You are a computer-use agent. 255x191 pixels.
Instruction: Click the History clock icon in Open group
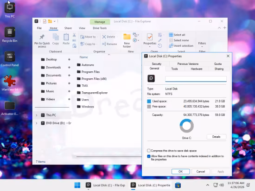click(160, 46)
